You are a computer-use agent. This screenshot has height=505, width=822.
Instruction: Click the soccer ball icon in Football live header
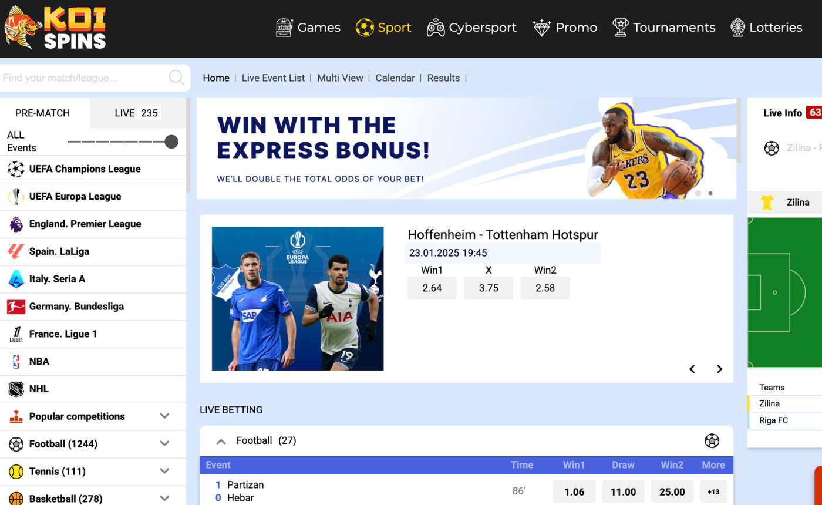[x=712, y=441]
